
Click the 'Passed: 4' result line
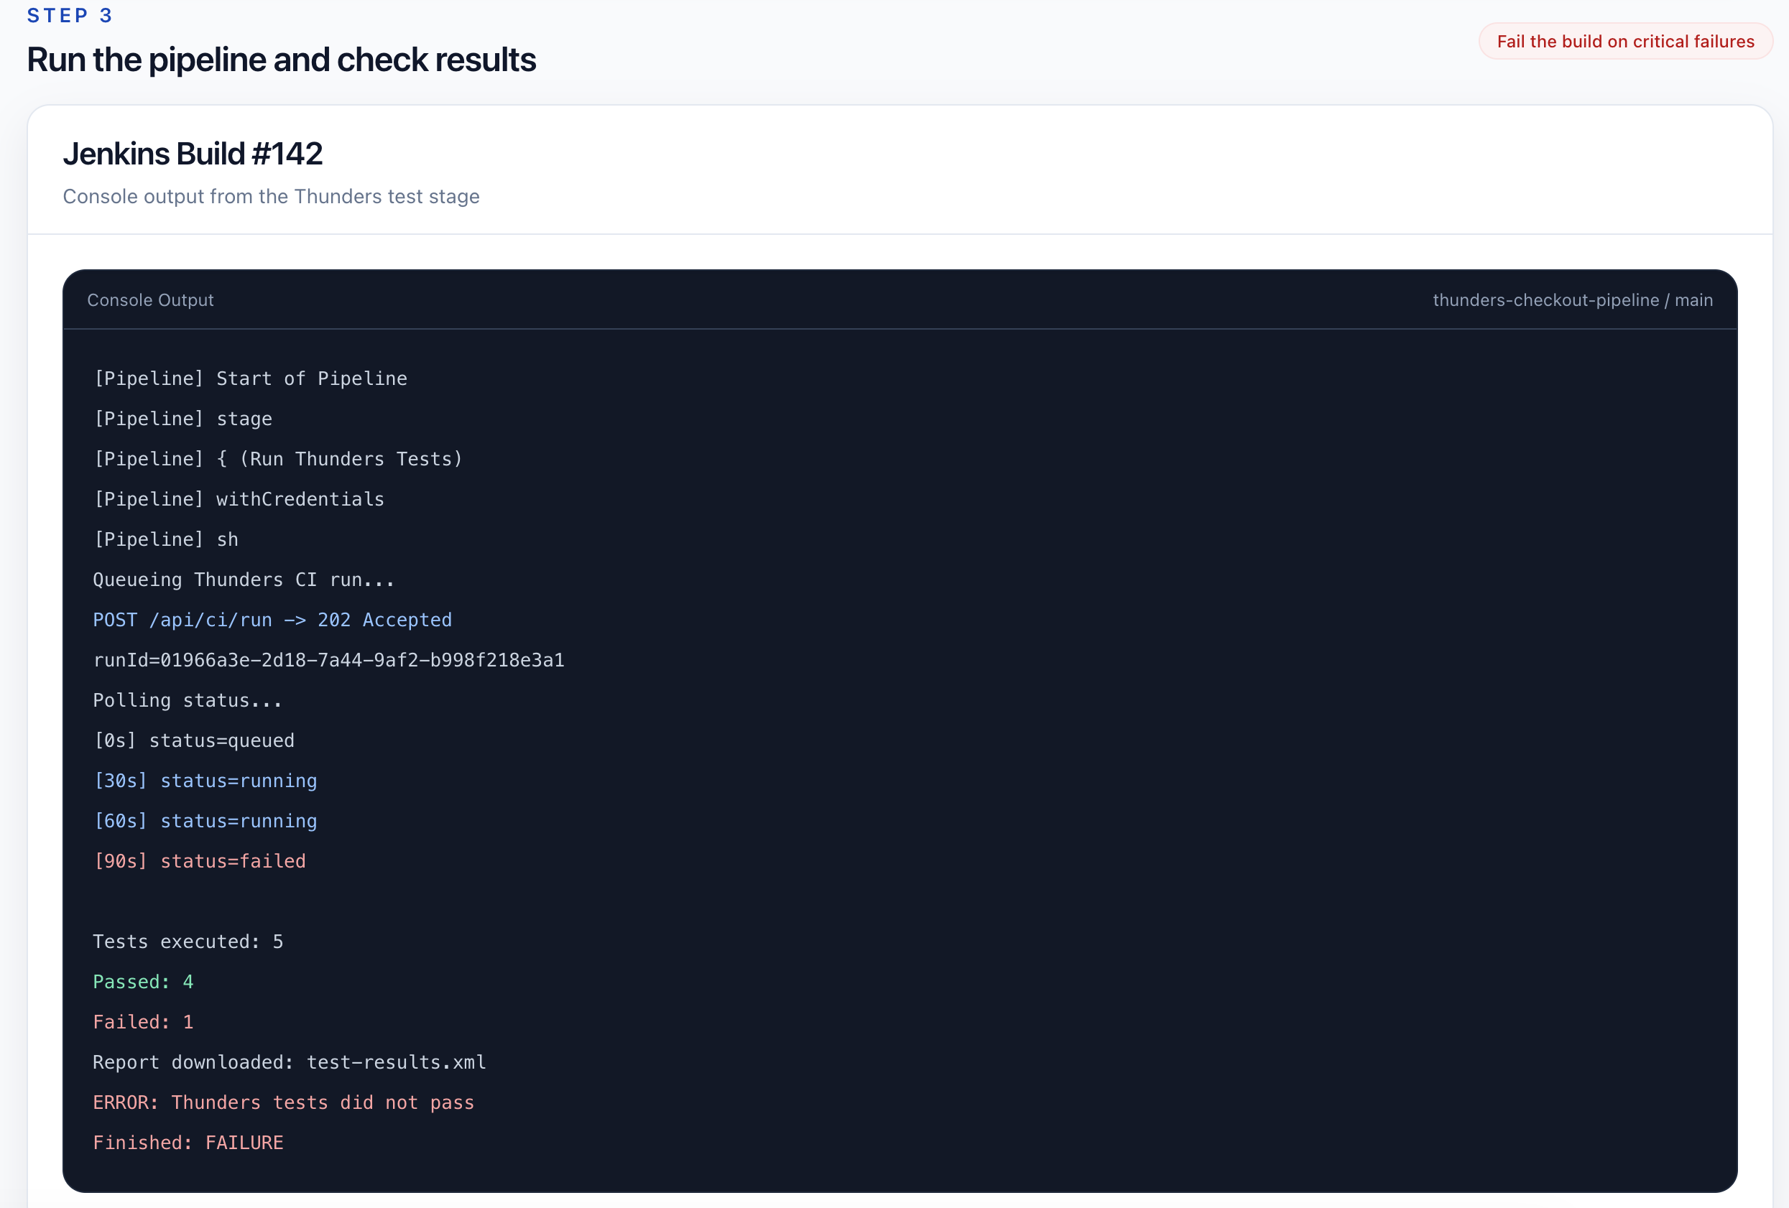143,982
